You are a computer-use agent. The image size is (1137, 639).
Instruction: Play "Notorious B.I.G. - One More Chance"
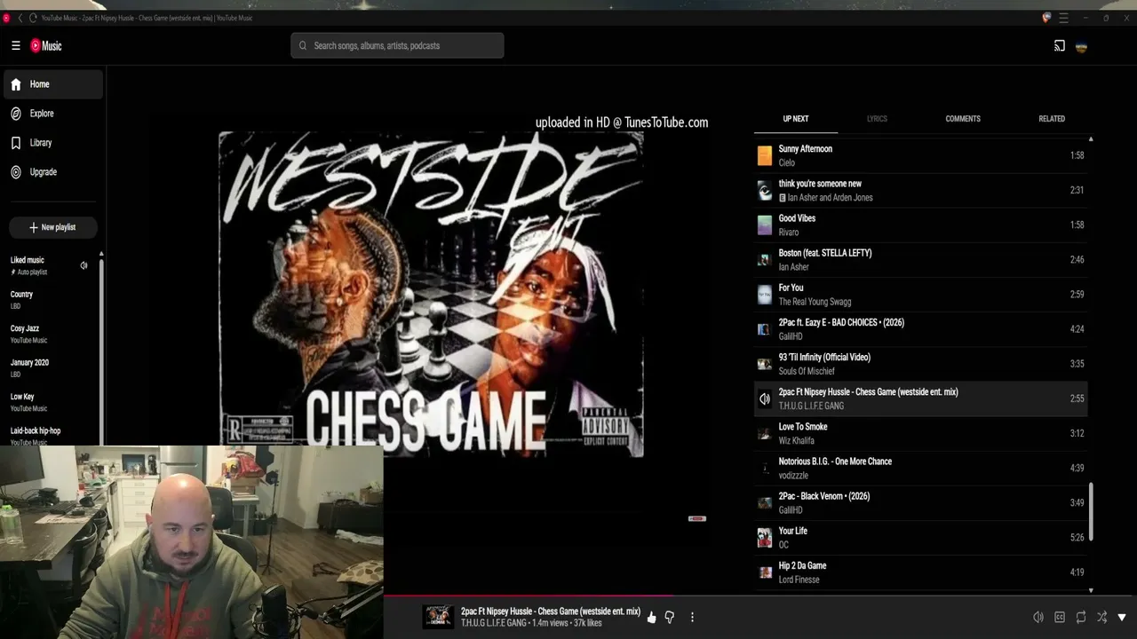click(x=920, y=468)
